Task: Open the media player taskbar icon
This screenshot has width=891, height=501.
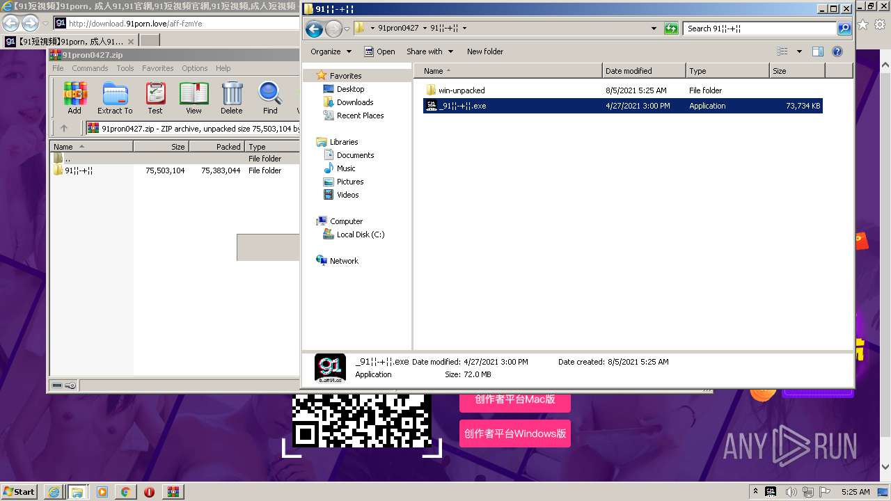Action: click(x=102, y=491)
